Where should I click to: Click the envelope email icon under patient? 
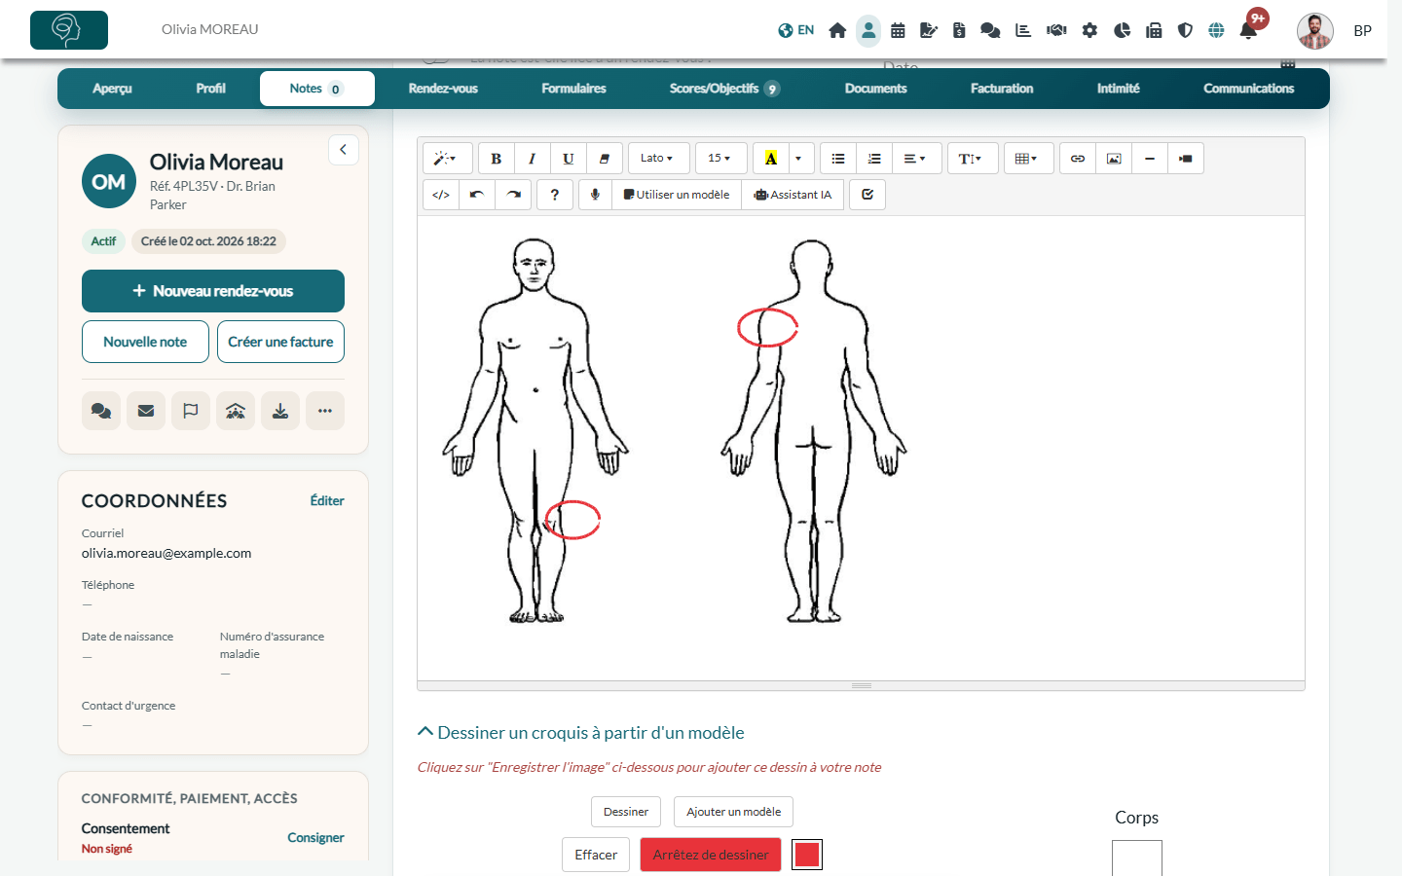coord(146,411)
